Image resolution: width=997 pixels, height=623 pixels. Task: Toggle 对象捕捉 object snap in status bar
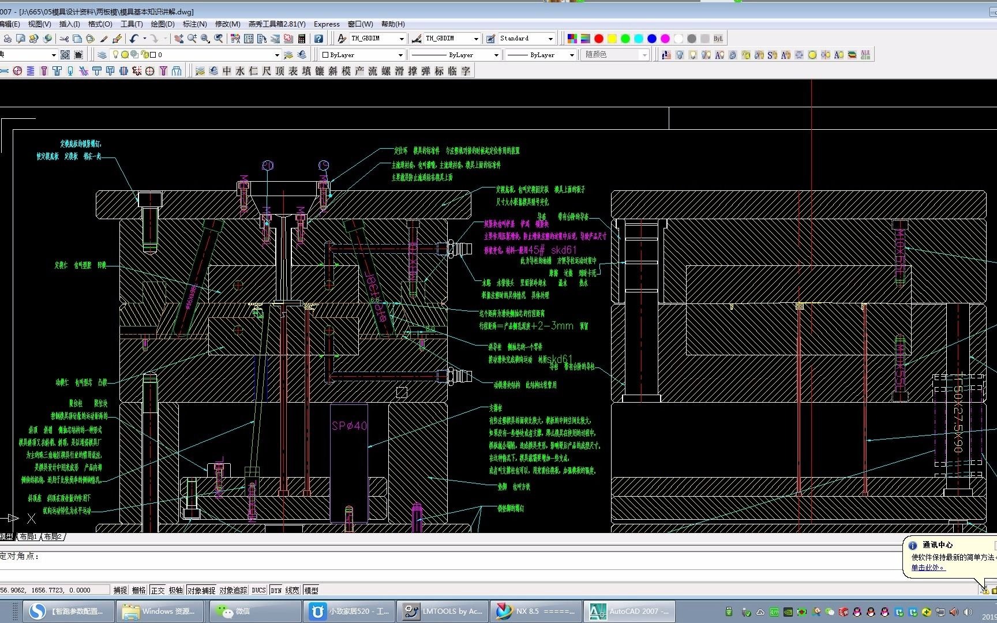click(x=201, y=590)
